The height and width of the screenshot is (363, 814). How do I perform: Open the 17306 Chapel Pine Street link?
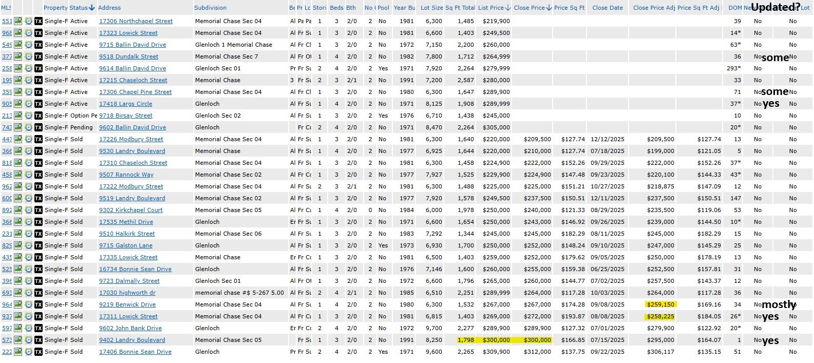[x=135, y=92]
